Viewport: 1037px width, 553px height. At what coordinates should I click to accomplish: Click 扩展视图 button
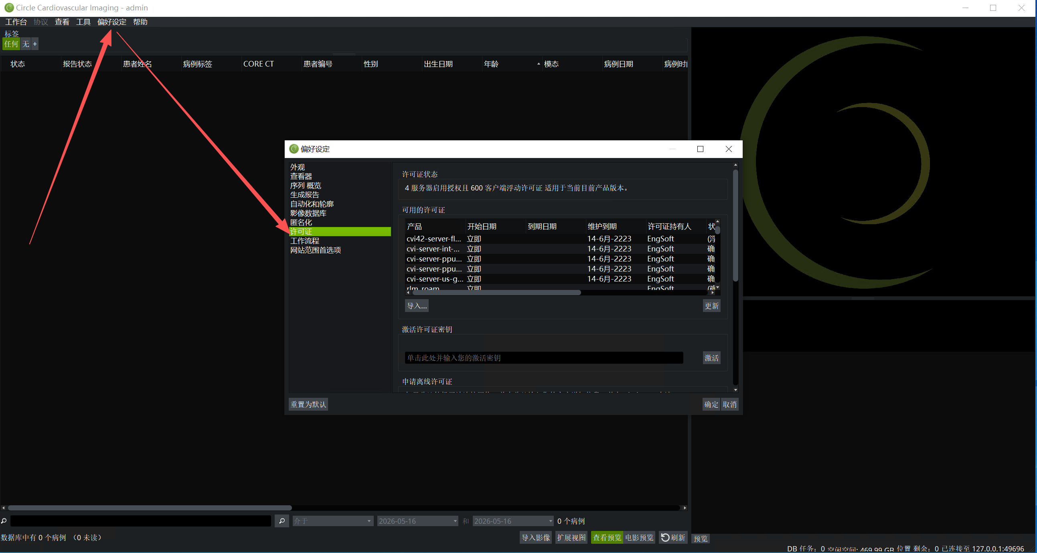click(571, 538)
